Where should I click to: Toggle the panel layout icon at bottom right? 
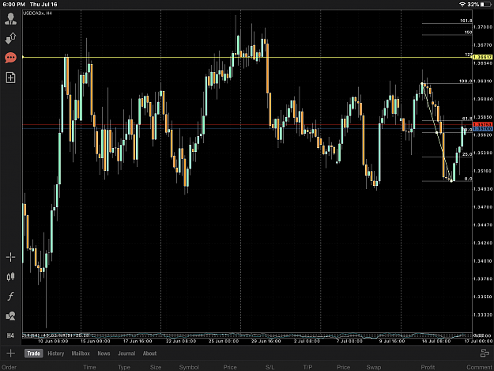click(x=485, y=354)
